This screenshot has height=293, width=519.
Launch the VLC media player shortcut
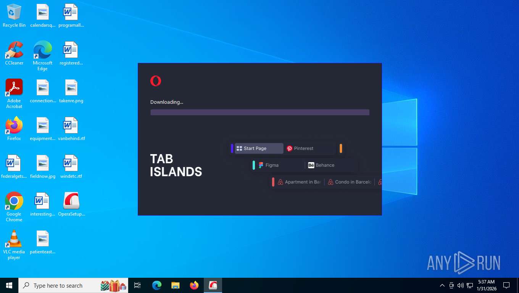click(14, 245)
